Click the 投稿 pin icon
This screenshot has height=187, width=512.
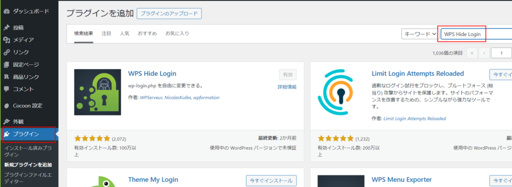coord(6,27)
